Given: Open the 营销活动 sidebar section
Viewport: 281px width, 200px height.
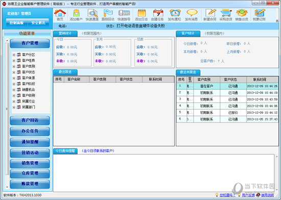Looking at the screenshot, I should click(30, 153).
